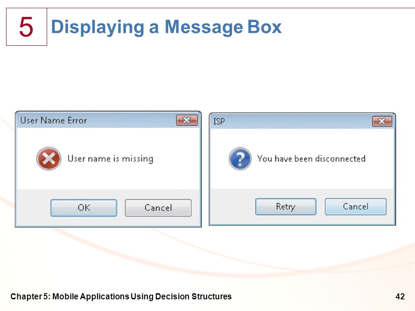Click the 'User name is missing' message
Image resolution: width=415 pixels, height=311 pixels.
(110, 159)
